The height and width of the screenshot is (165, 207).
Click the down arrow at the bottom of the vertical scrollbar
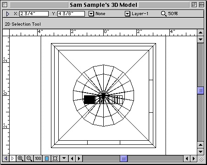[201, 152]
